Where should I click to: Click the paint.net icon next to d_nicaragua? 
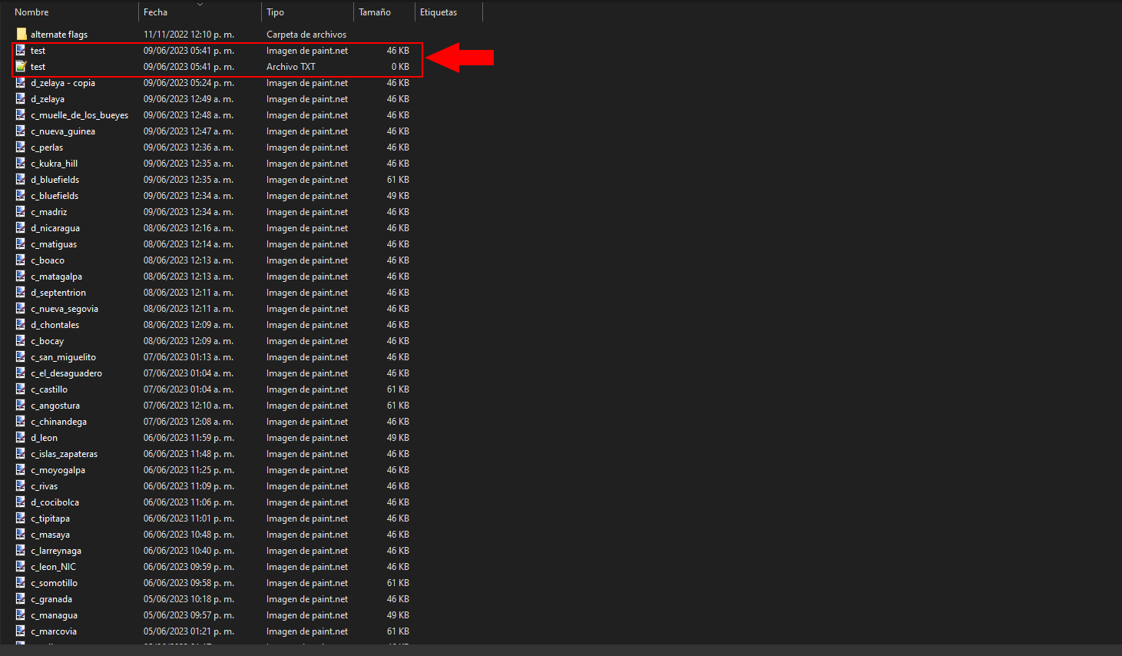click(x=20, y=227)
